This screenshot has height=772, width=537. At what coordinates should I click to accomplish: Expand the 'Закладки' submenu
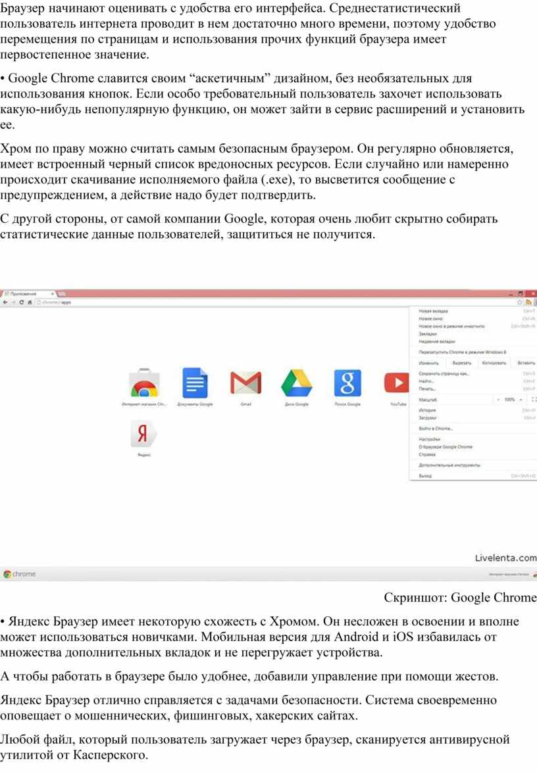[428, 334]
